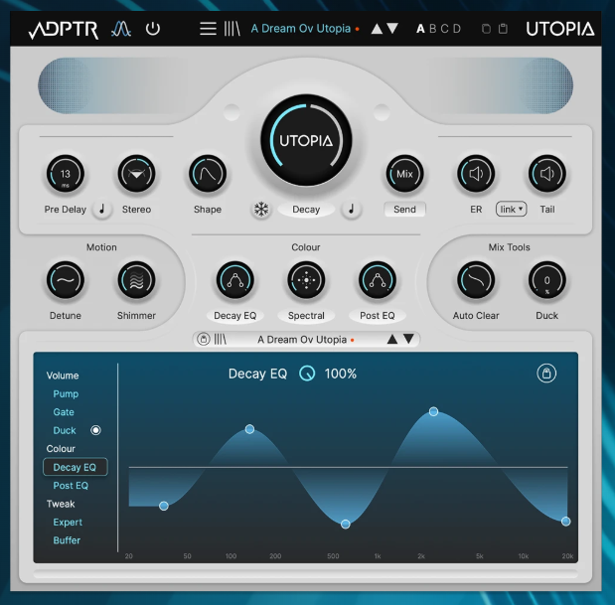Image resolution: width=615 pixels, height=605 pixels.
Task: Click the Spectral colour knob
Action: (306, 280)
